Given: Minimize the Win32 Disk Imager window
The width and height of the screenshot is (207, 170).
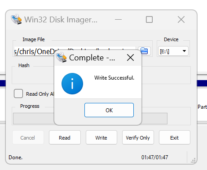Looking at the screenshot, I should click(118, 19).
